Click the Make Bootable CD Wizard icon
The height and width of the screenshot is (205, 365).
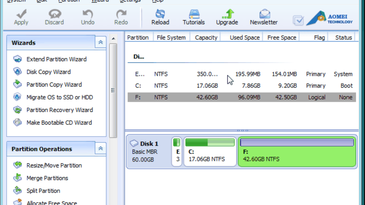coord(17,122)
